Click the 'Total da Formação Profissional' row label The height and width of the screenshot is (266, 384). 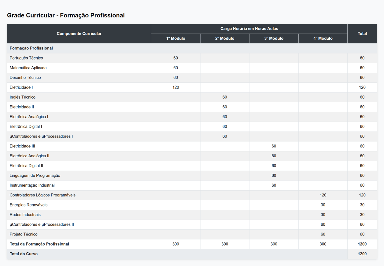click(x=39, y=244)
